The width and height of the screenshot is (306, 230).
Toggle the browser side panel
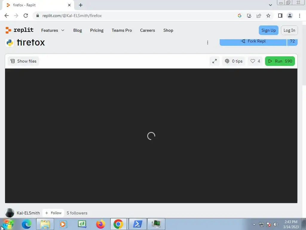(280, 16)
